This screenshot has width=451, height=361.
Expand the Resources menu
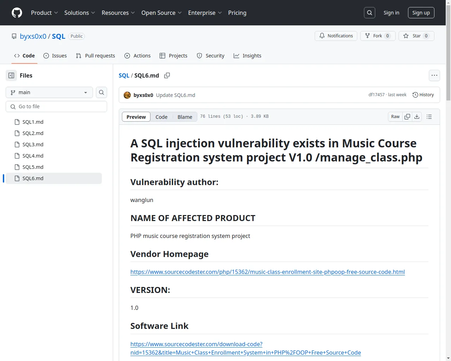118,13
